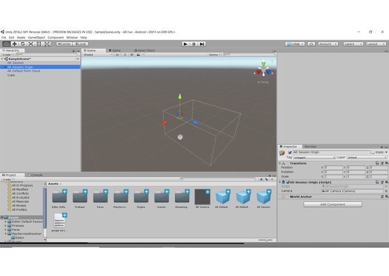Toggle Local handle rotation button
Image resolution: width=389 pixels, height=276 pixels.
(81, 44)
